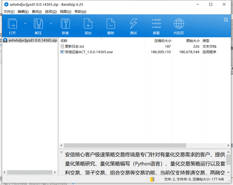Minimize the Bandizip window

pyautogui.click(x=198, y=5)
